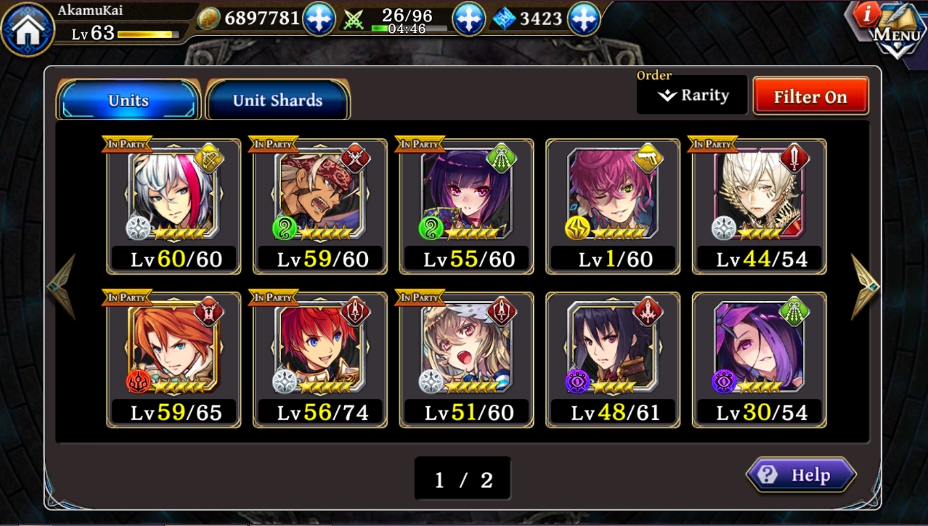Switch to the Units tab
The image size is (928, 526).
click(128, 100)
